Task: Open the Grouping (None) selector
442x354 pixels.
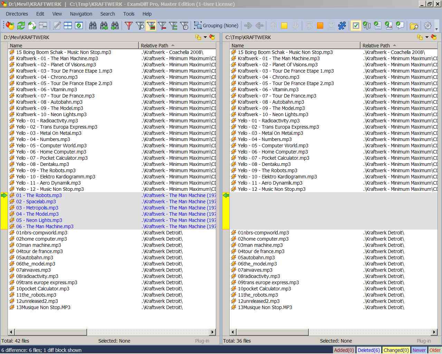Action: (x=217, y=26)
